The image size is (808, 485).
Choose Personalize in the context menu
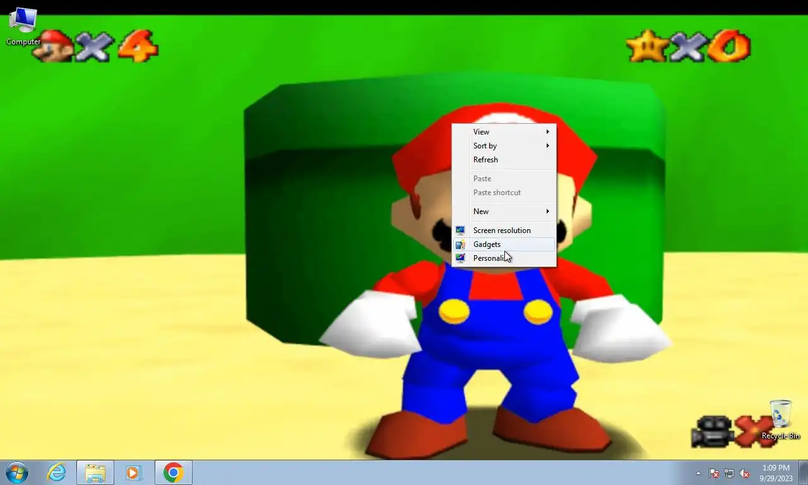point(504,258)
